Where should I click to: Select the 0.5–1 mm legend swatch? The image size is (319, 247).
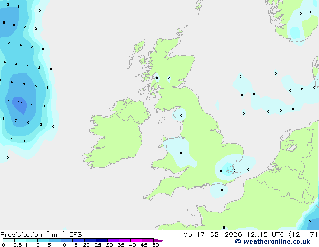(x=20, y=240)
